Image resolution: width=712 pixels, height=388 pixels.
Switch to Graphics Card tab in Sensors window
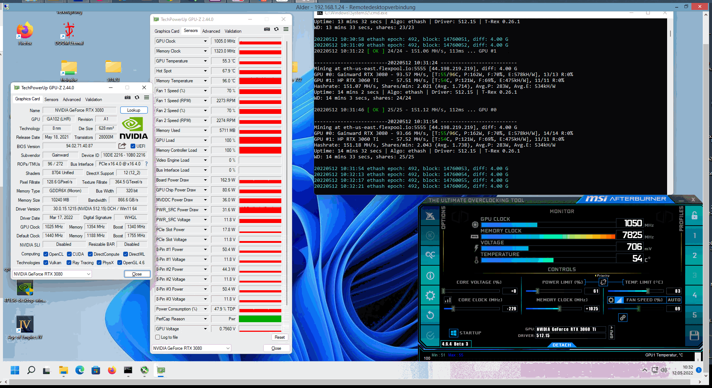[x=167, y=31]
